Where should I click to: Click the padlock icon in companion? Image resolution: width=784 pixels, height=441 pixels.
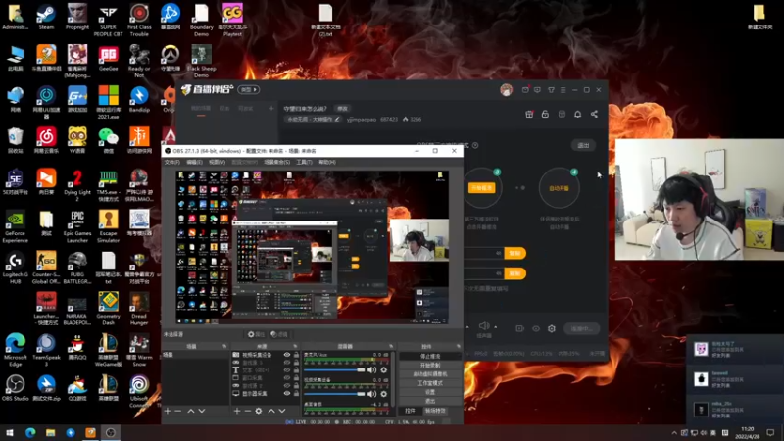pos(545,114)
